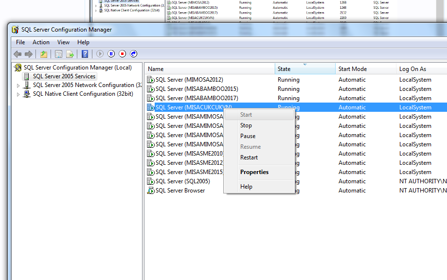The image size is (447, 280).
Task: Click the Up one level folder icon
Action: coord(44,54)
